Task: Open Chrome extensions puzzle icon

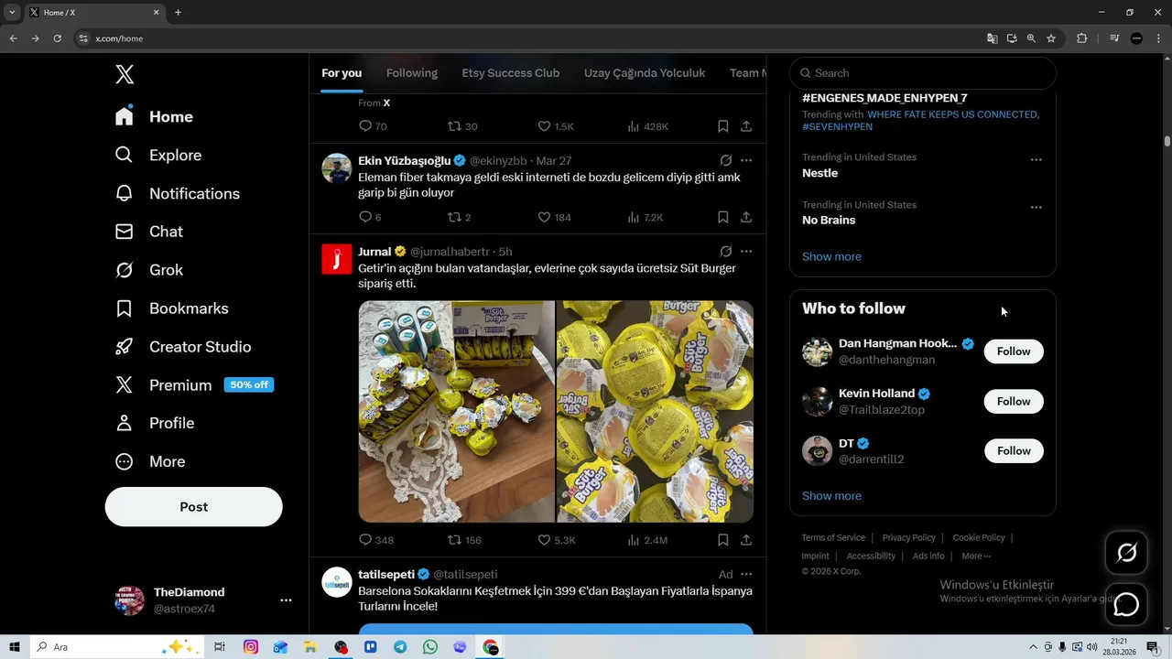Action: pyautogui.click(x=1082, y=38)
